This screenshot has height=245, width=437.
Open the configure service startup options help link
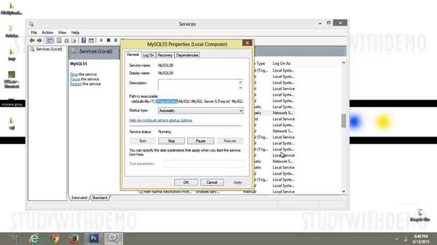161,120
